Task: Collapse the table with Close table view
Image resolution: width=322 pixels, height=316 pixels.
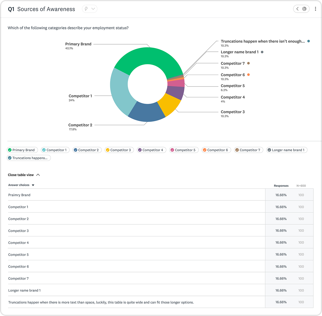Action: point(24,175)
